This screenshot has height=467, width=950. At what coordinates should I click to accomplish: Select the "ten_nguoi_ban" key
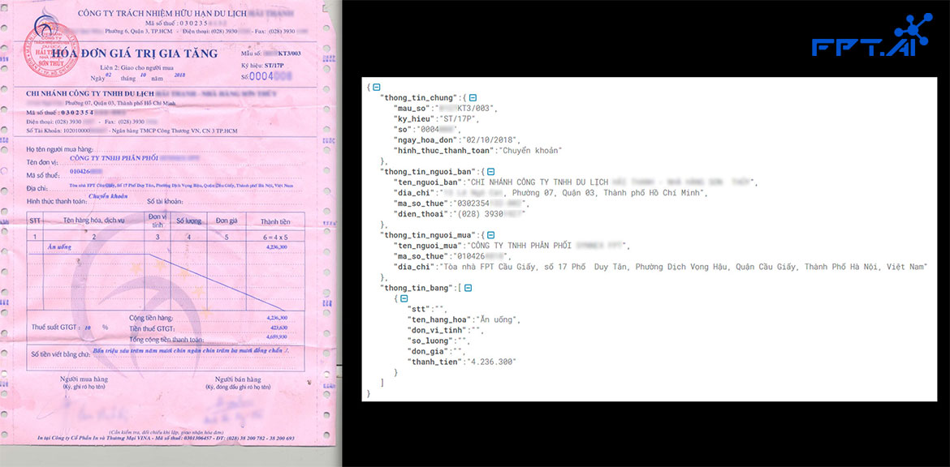pos(428,182)
